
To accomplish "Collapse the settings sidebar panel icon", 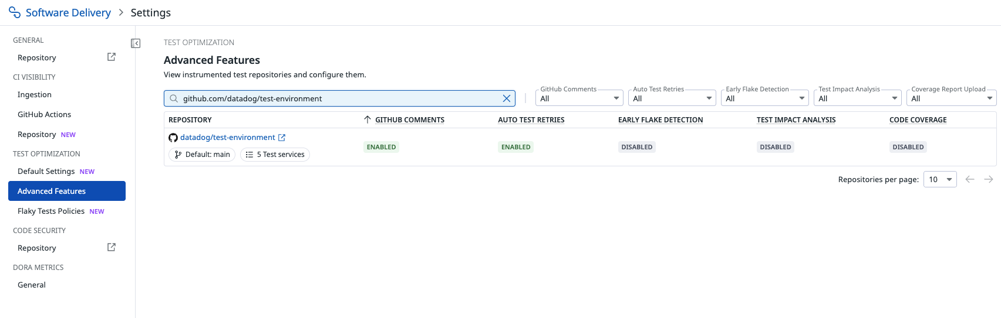I will 136,43.
